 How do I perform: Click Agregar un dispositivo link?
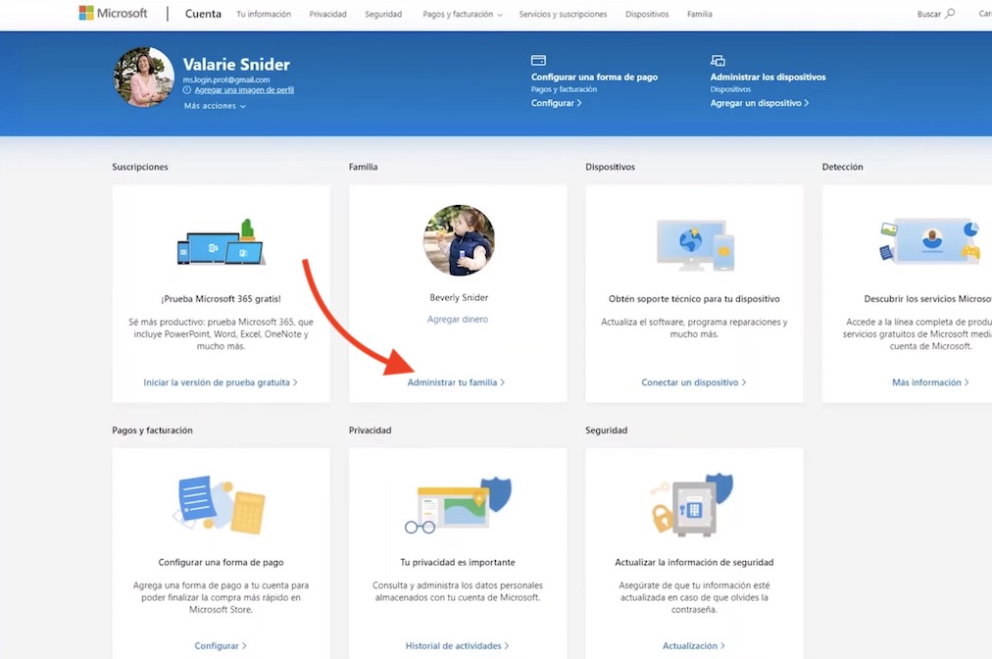(759, 103)
